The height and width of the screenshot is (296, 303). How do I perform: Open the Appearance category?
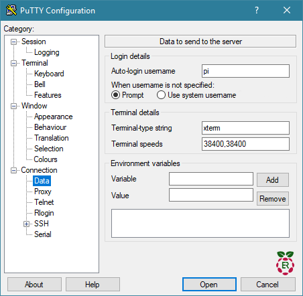(x=53, y=117)
